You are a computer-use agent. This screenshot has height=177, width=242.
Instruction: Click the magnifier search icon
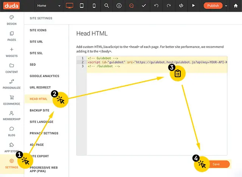click(x=107, y=6)
